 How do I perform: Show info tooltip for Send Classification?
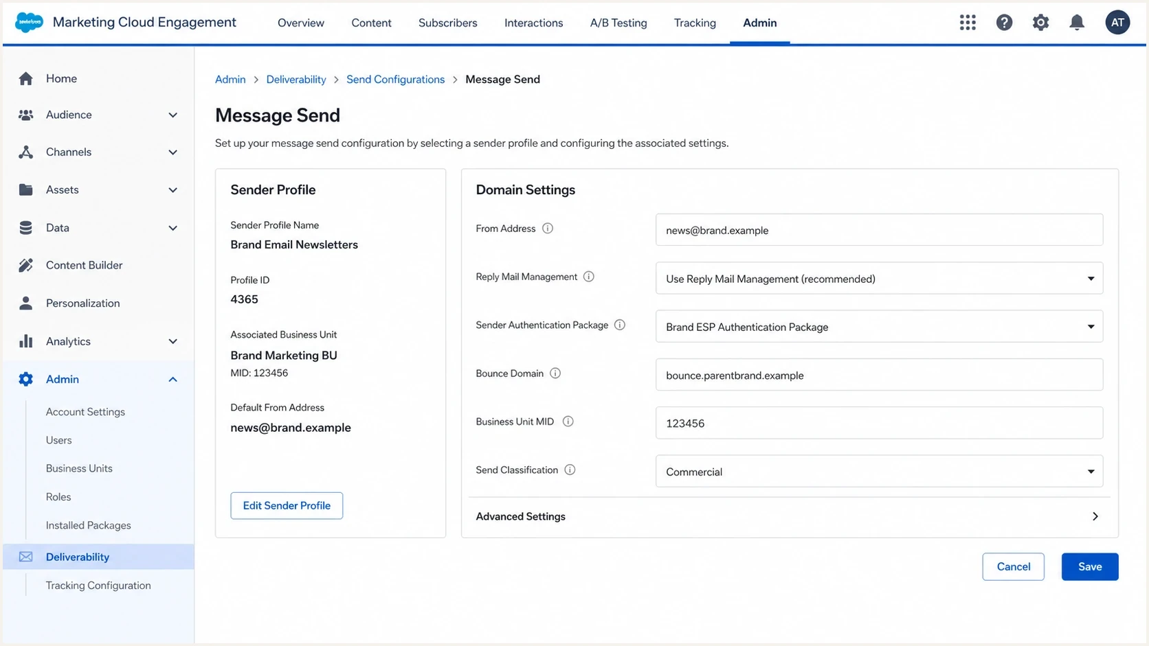[x=570, y=470]
